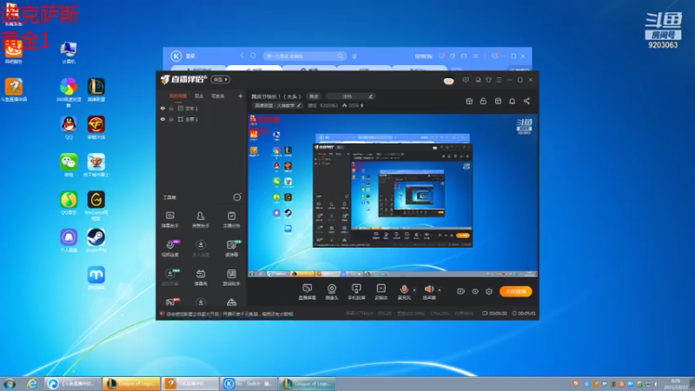Select the 全屏 1 source row

coord(202,119)
